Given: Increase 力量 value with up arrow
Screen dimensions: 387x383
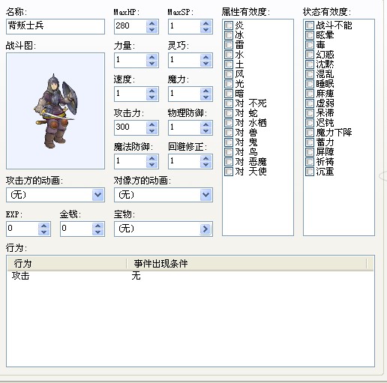Looking at the screenshot, I should click(151, 57).
